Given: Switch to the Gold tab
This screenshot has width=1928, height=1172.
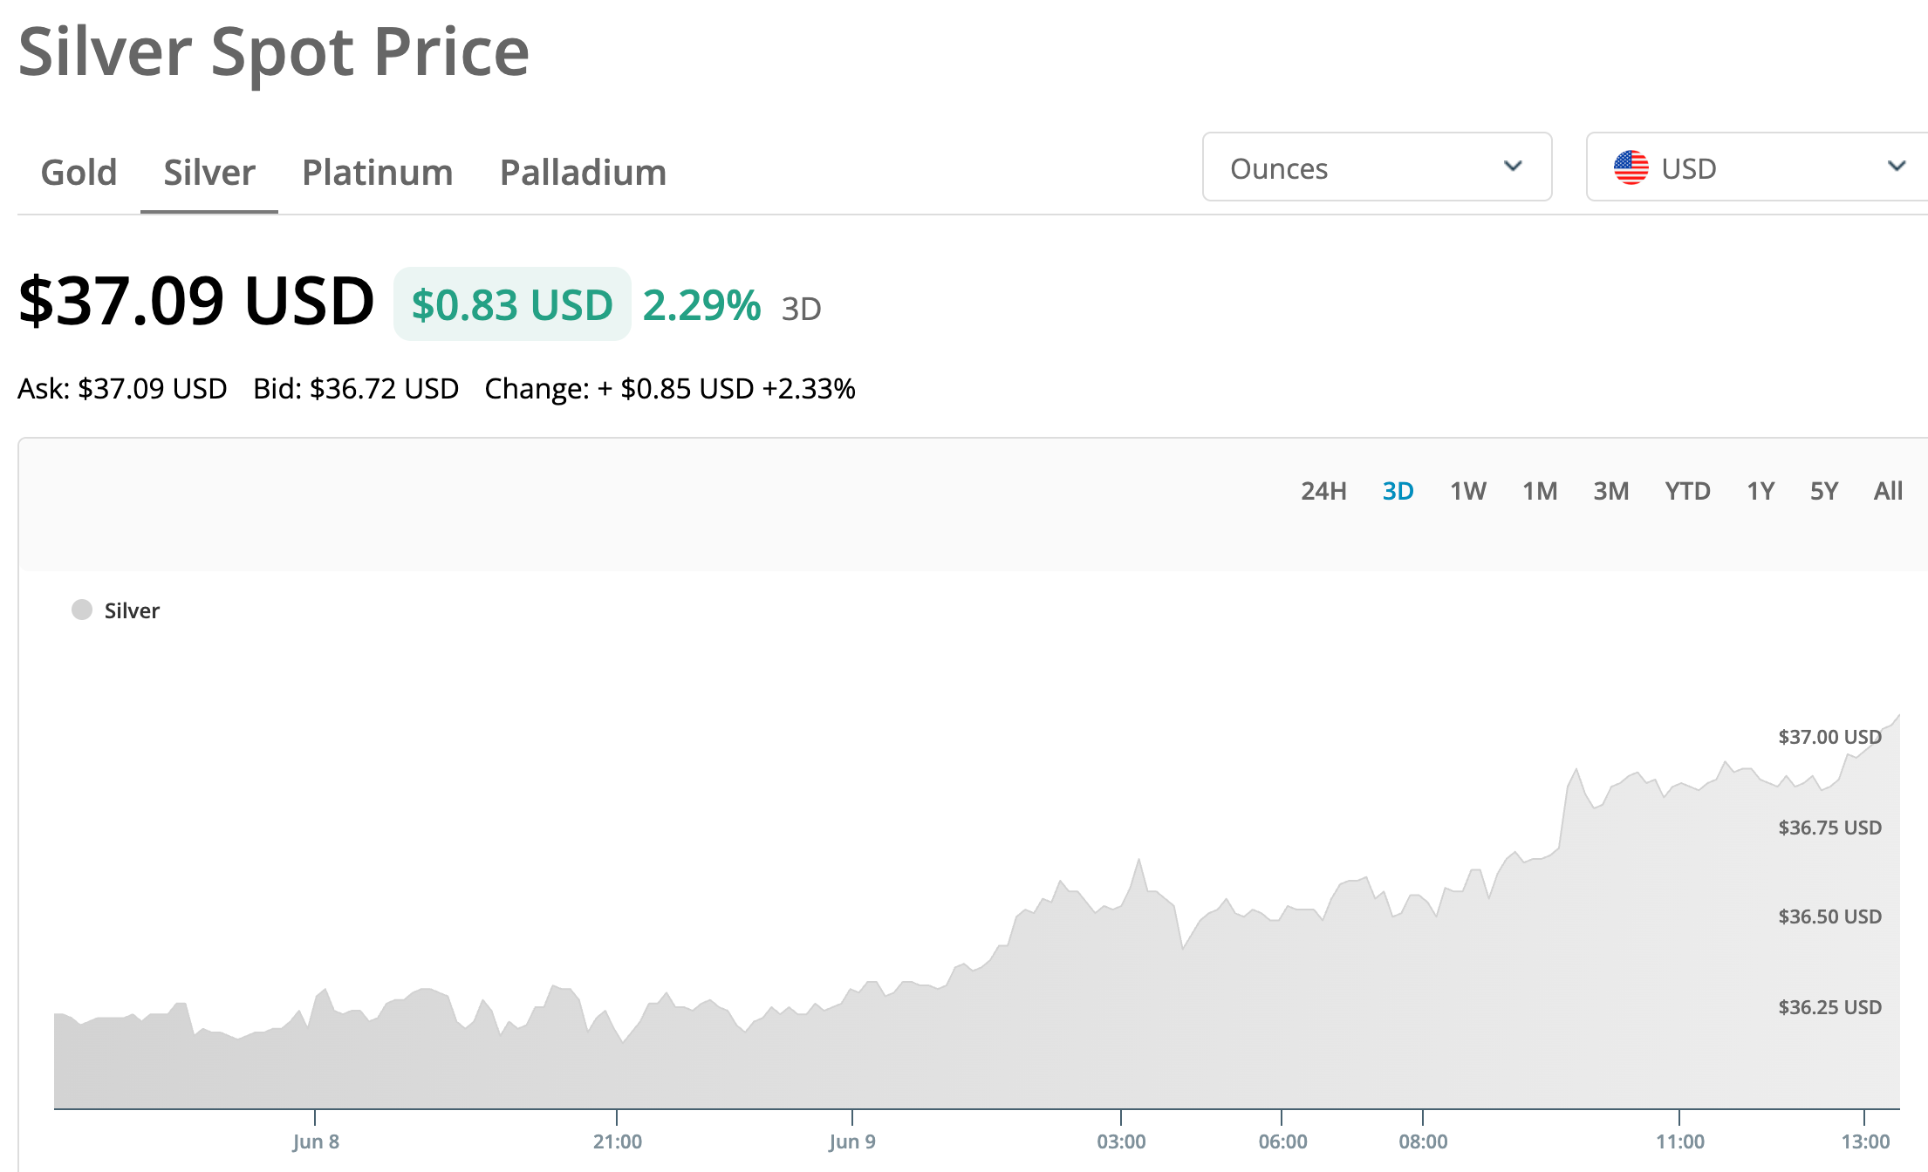Looking at the screenshot, I should 79,172.
